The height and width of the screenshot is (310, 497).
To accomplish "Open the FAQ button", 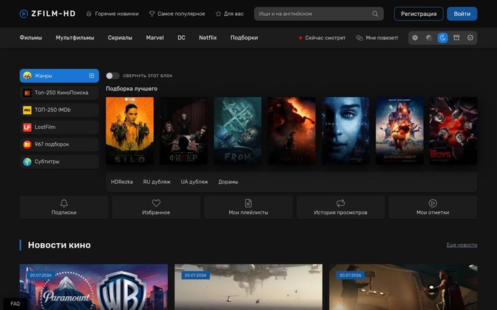I will point(15,304).
